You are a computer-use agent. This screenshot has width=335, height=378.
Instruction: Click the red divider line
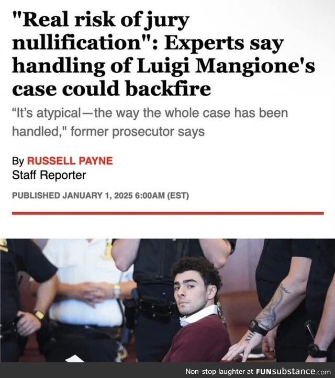click(x=167, y=213)
